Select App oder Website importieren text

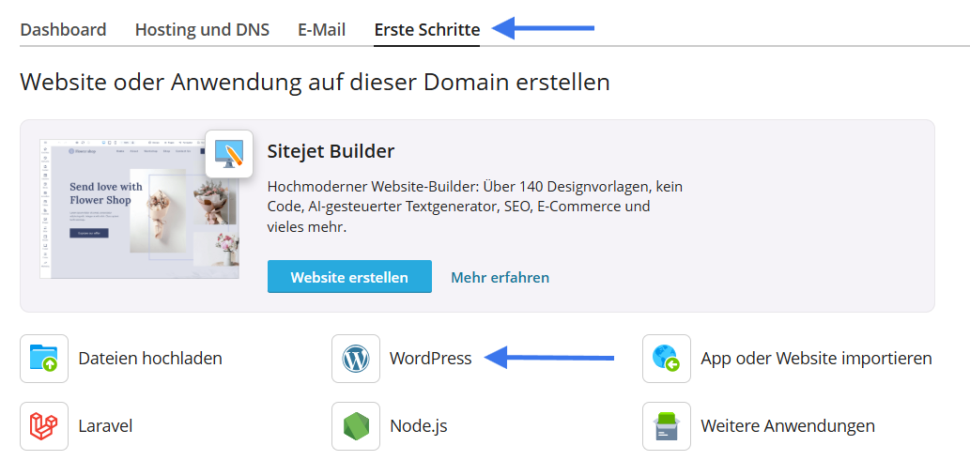816,359
